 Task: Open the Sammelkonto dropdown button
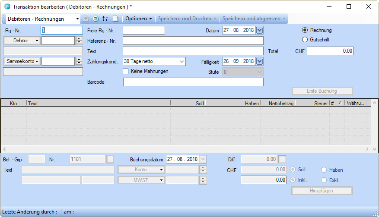22,61
